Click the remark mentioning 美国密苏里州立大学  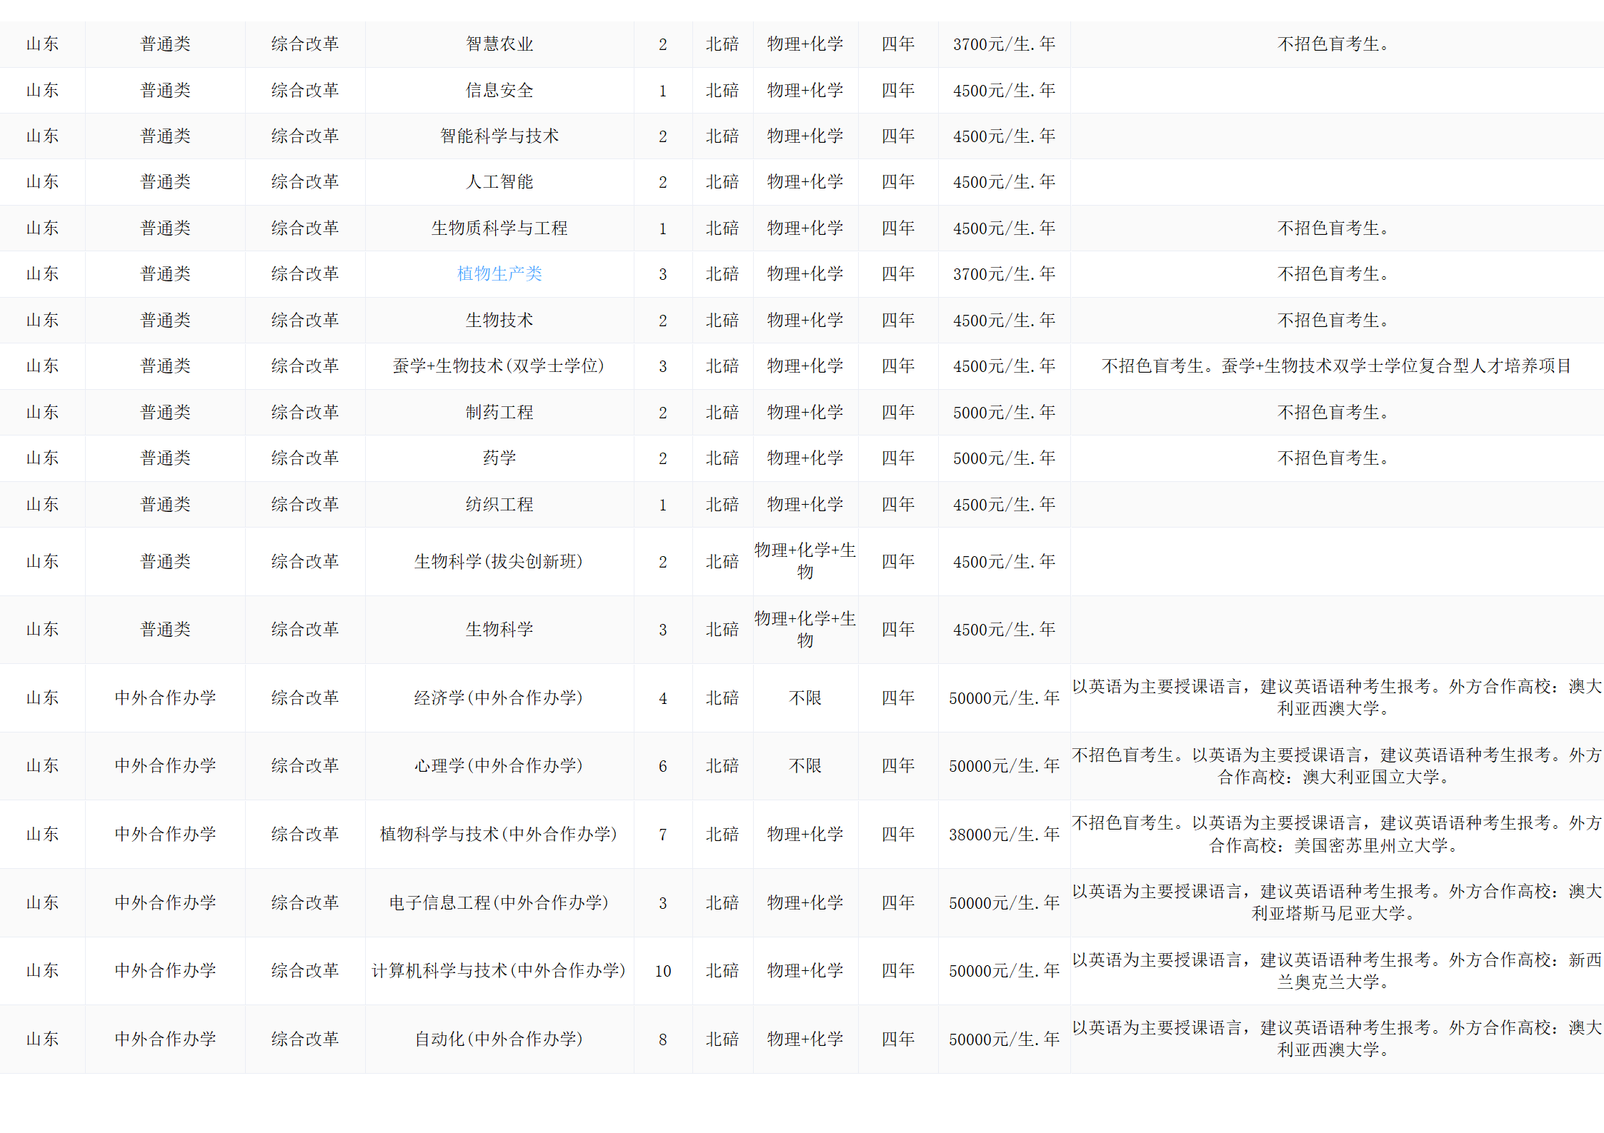point(1336,834)
